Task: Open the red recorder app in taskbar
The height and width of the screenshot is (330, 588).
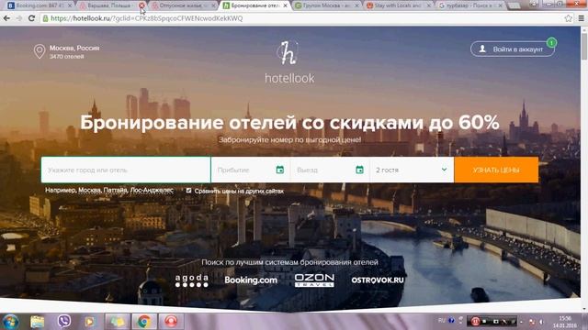Action: pyautogui.click(x=171, y=322)
